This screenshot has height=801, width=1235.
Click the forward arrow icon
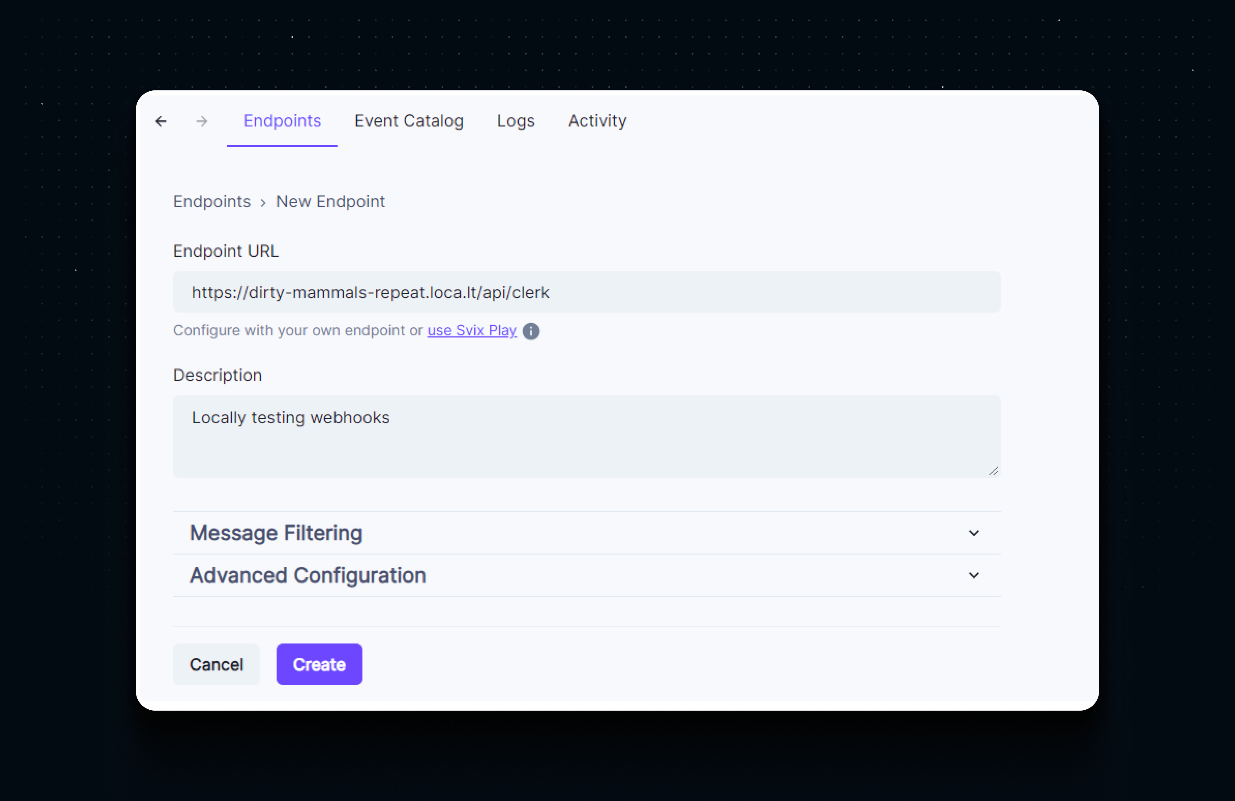pos(202,121)
